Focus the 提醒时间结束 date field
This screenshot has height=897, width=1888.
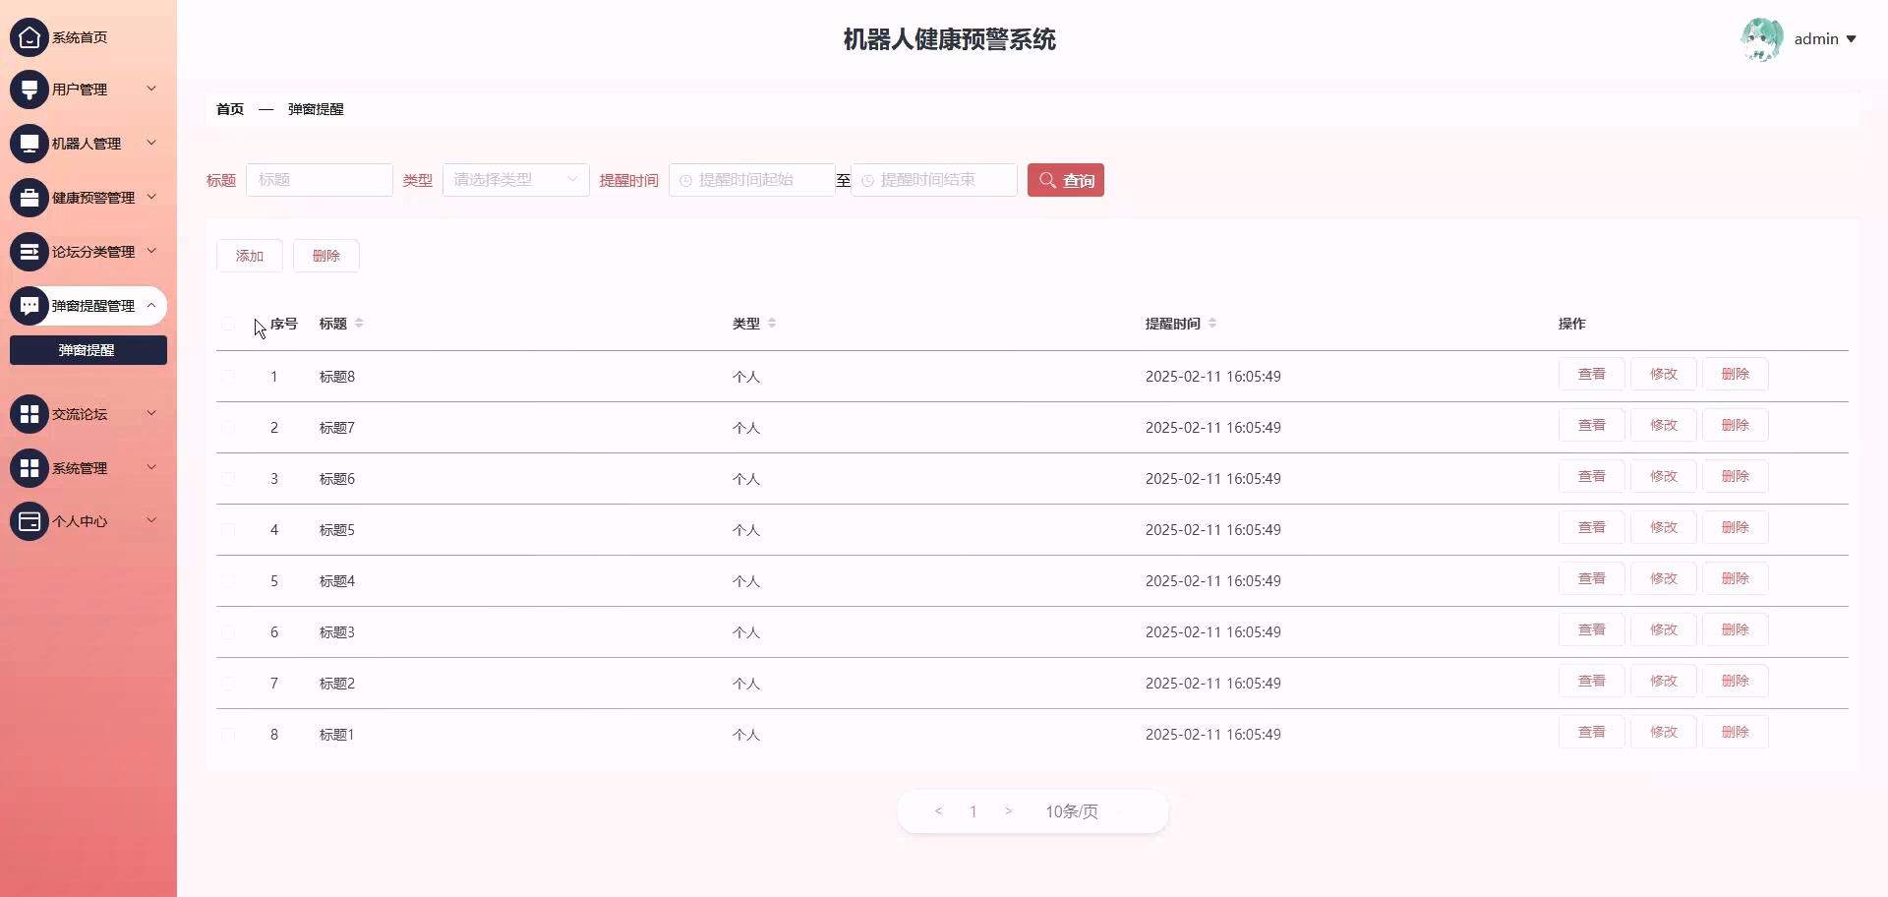(x=934, y=180)
